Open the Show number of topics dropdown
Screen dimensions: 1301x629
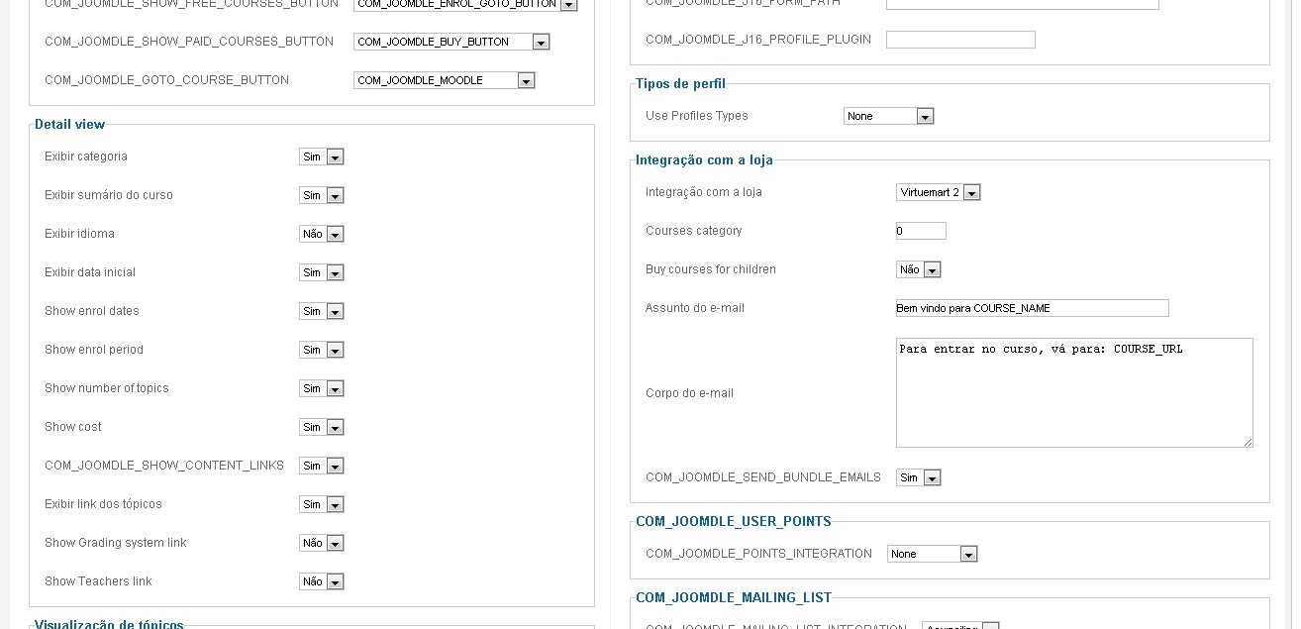coord(321,388)
